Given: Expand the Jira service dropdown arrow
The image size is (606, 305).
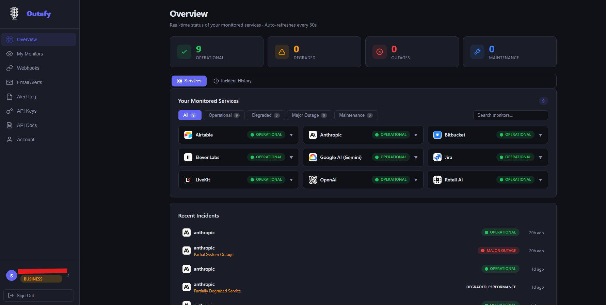Looking at the screenshot, I should [x=541, y=158].
